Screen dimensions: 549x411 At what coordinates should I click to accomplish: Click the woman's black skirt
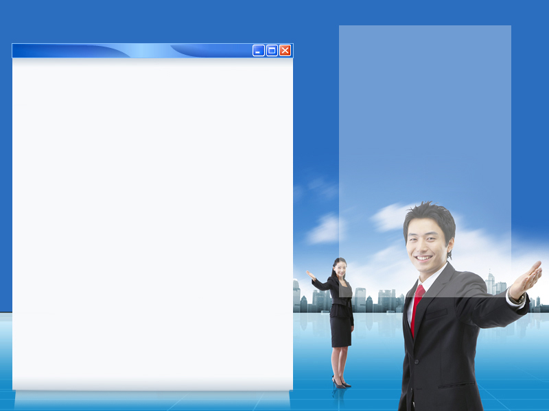[340, 332]
